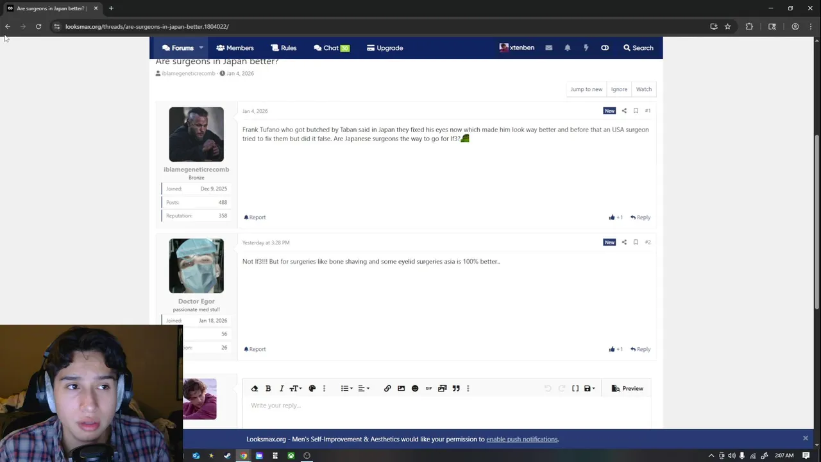Image resolution: width=821 pixels, height=462 pixels.
Task: Bookmark post #1
Action: [636, 111]
